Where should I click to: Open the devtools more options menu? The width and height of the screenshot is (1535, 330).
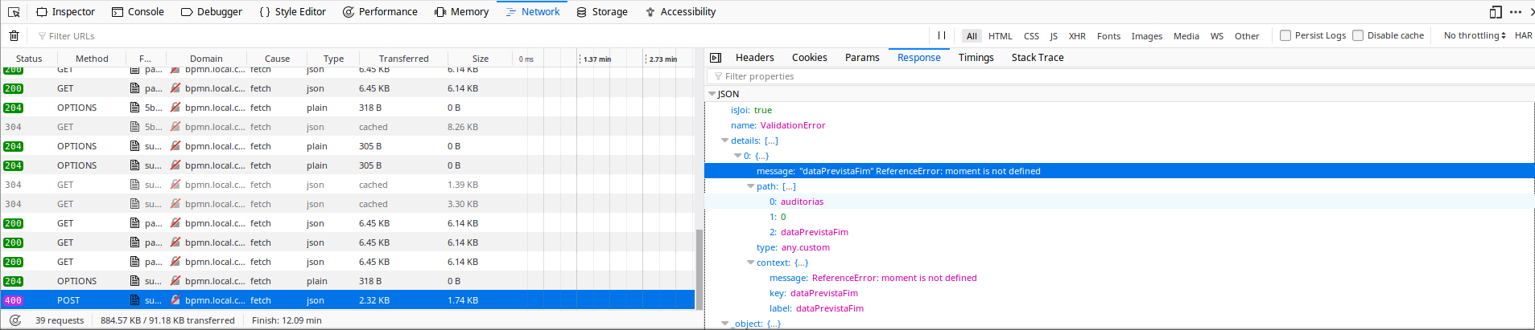(x=1516, y=12)
